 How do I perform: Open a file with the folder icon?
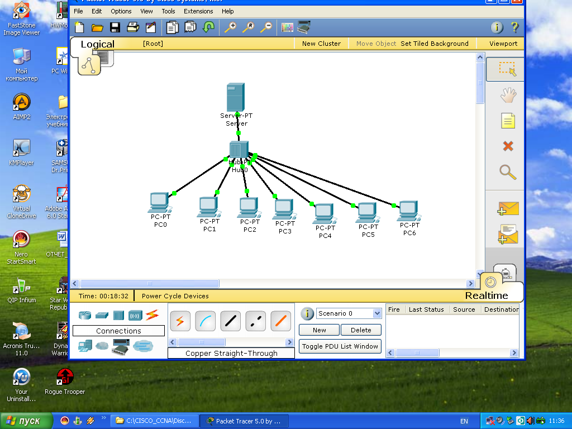[97, 27]
